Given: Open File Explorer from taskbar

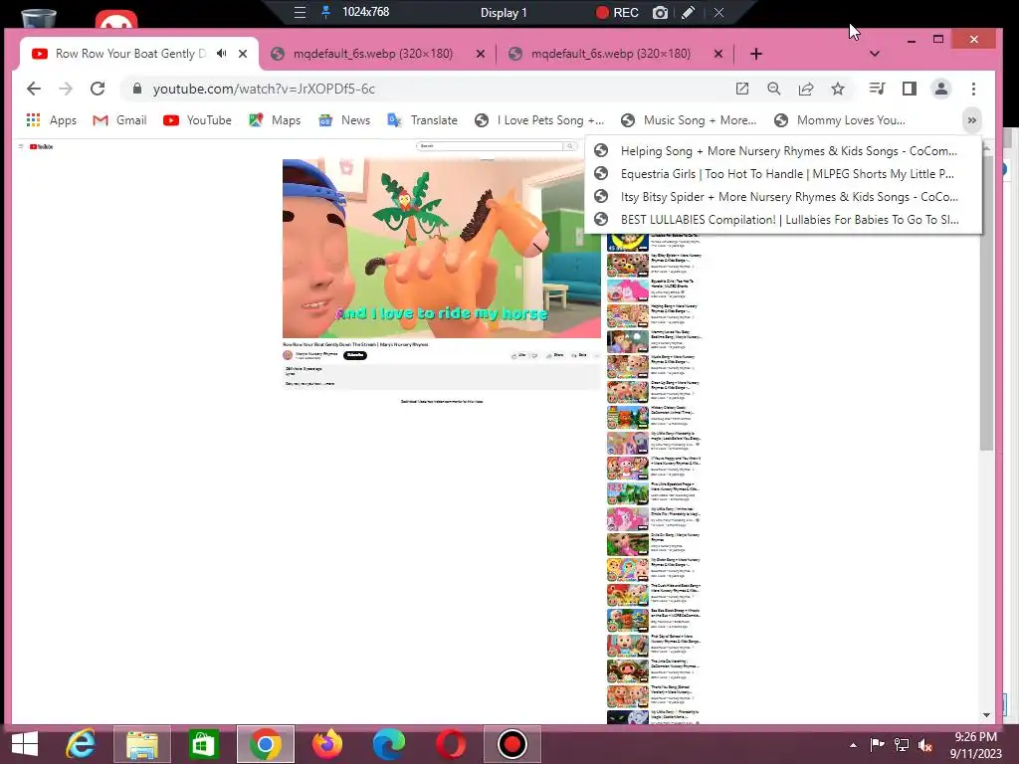Looking at the screenshot, I should point(142,744).
